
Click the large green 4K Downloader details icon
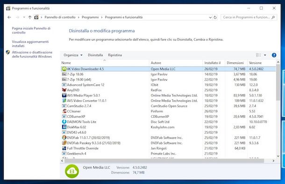click(72, 171)
